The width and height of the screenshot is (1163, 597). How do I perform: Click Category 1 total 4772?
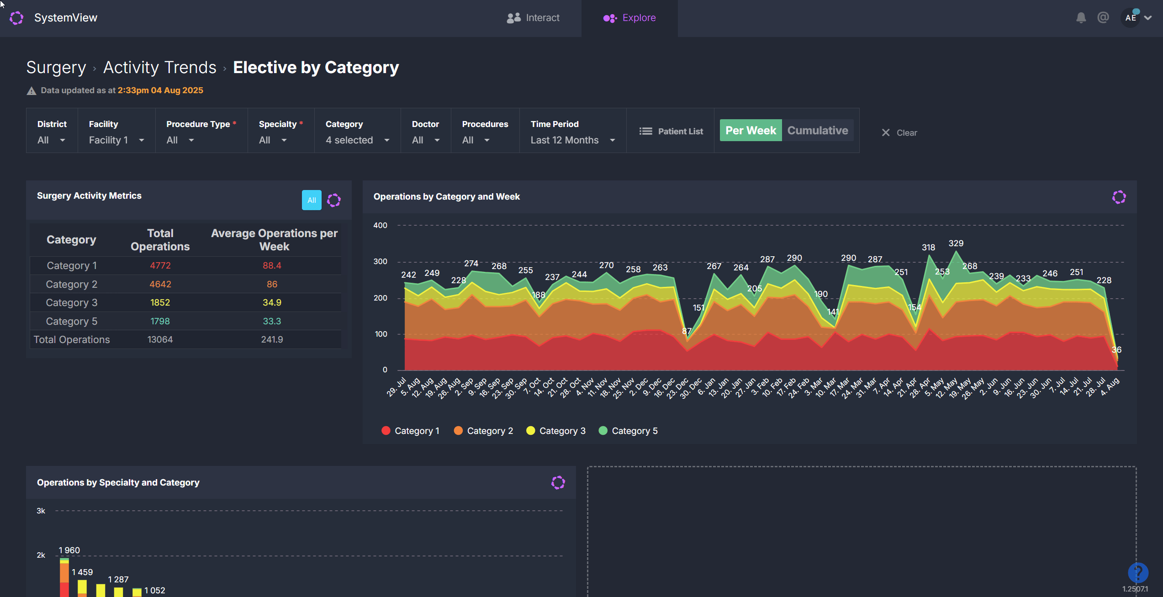160,265
